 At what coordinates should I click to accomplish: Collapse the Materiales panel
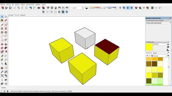click(147, 42)
